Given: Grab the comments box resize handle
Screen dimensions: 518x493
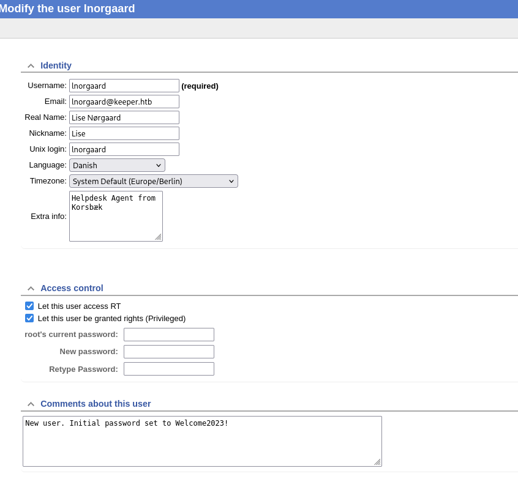Looking at the screenshot, I should pos(378,462).
